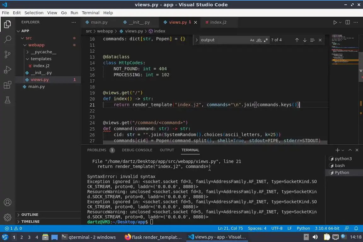363x242 pixels.
Task: Split the editor to the right
Action: coord(348,22)
